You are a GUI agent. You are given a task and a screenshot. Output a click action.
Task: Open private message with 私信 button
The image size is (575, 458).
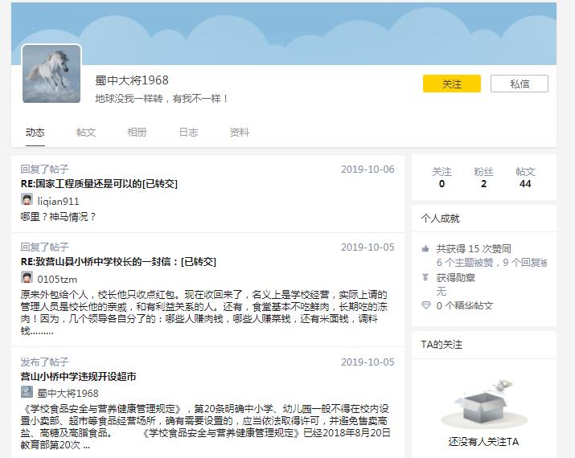[x=520, y=84]
